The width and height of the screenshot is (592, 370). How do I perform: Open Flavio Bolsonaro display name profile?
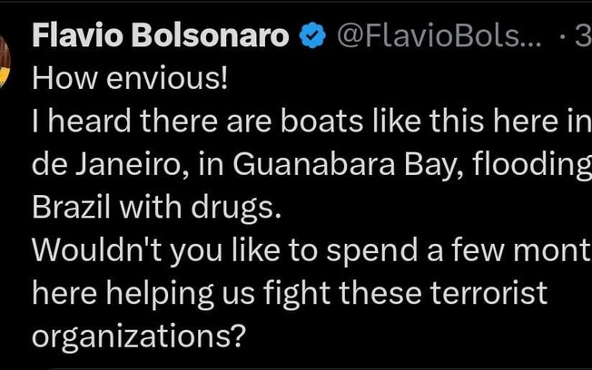pyautogui.click(x=161, y=38)
